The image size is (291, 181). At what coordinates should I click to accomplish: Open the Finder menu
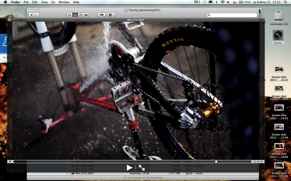[15, 2]
